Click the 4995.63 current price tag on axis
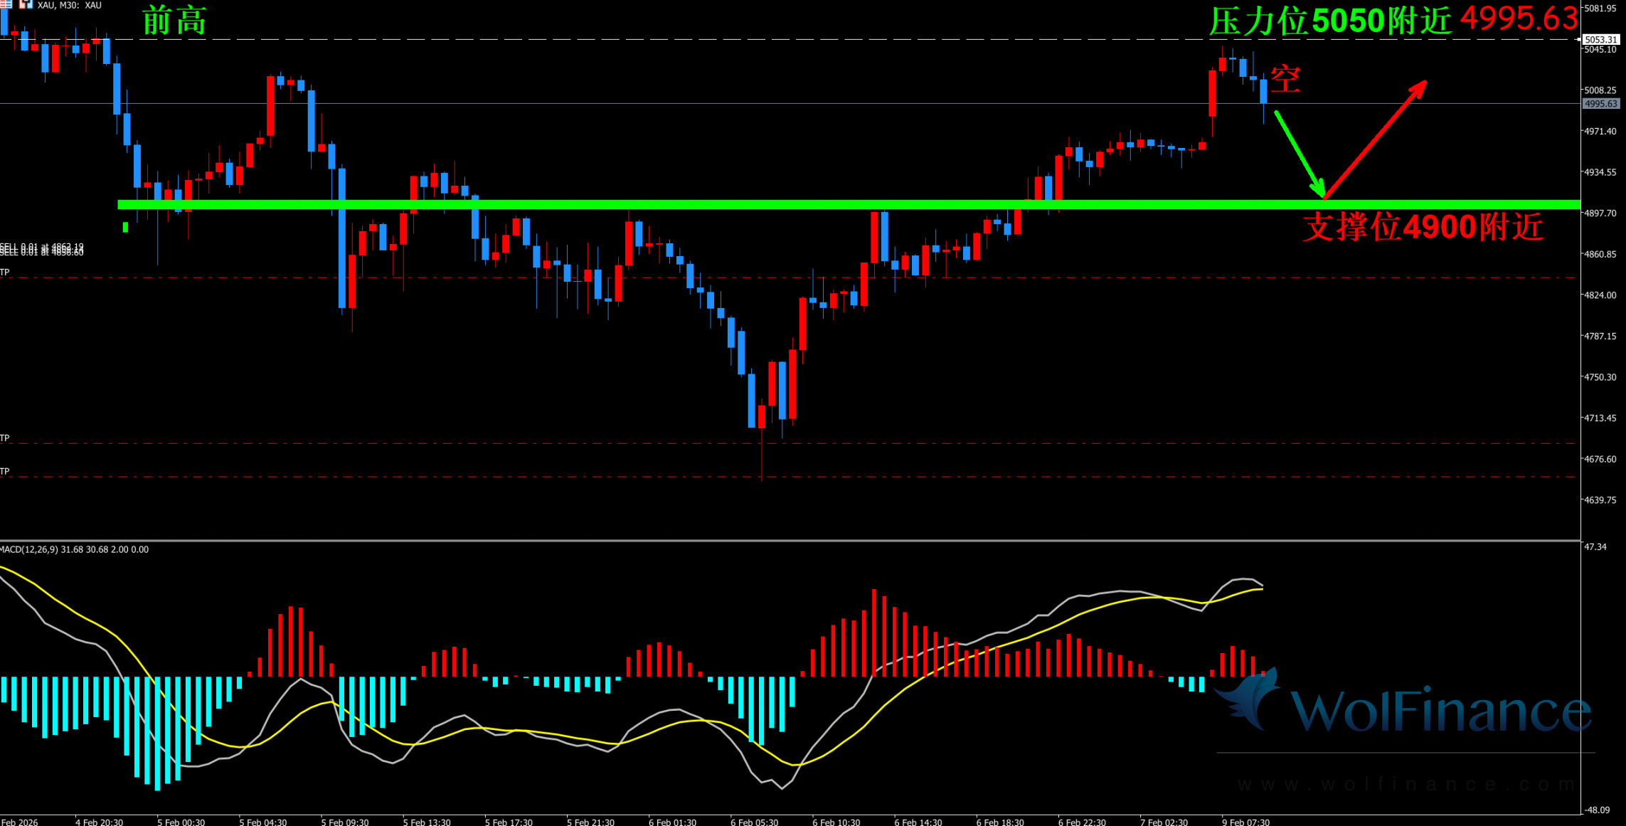Screen dimensions: 1626x826 [1600, 104]
